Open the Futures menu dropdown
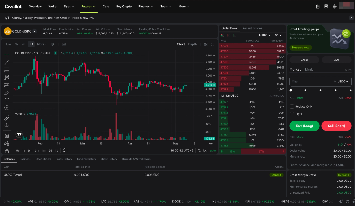The height and width of the screenshot is (206, 355). click(88, 7)
